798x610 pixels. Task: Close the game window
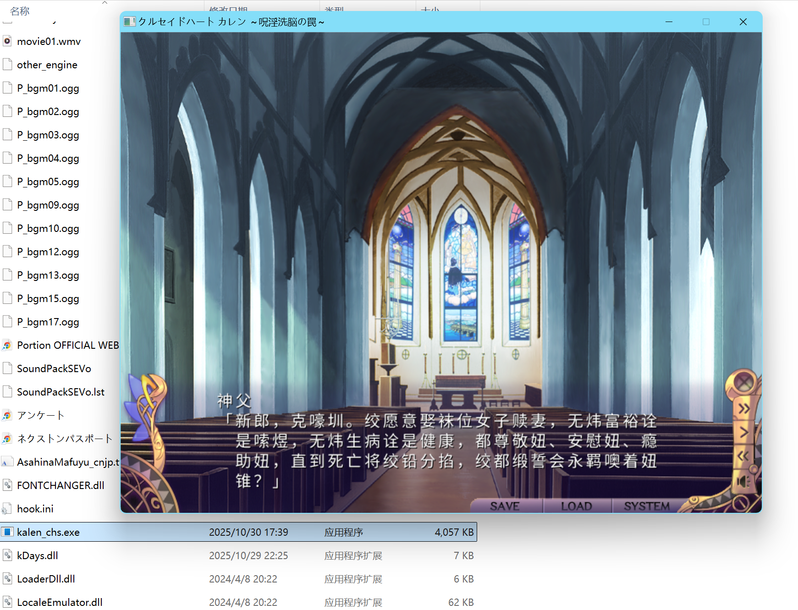(743, 22)
